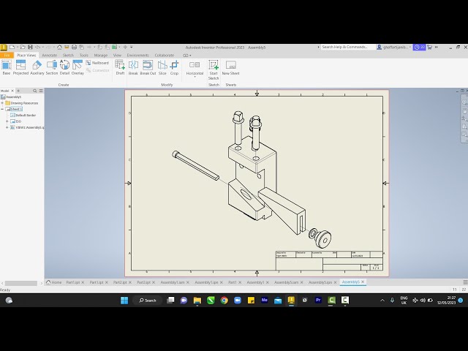
Task: Create a New Sheet
Action: pos(231,67)
